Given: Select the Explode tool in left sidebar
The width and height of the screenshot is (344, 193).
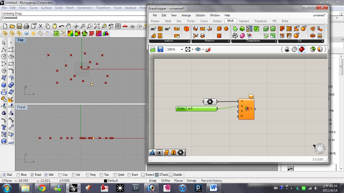Looking at the screenshot, I should [11, 99].
